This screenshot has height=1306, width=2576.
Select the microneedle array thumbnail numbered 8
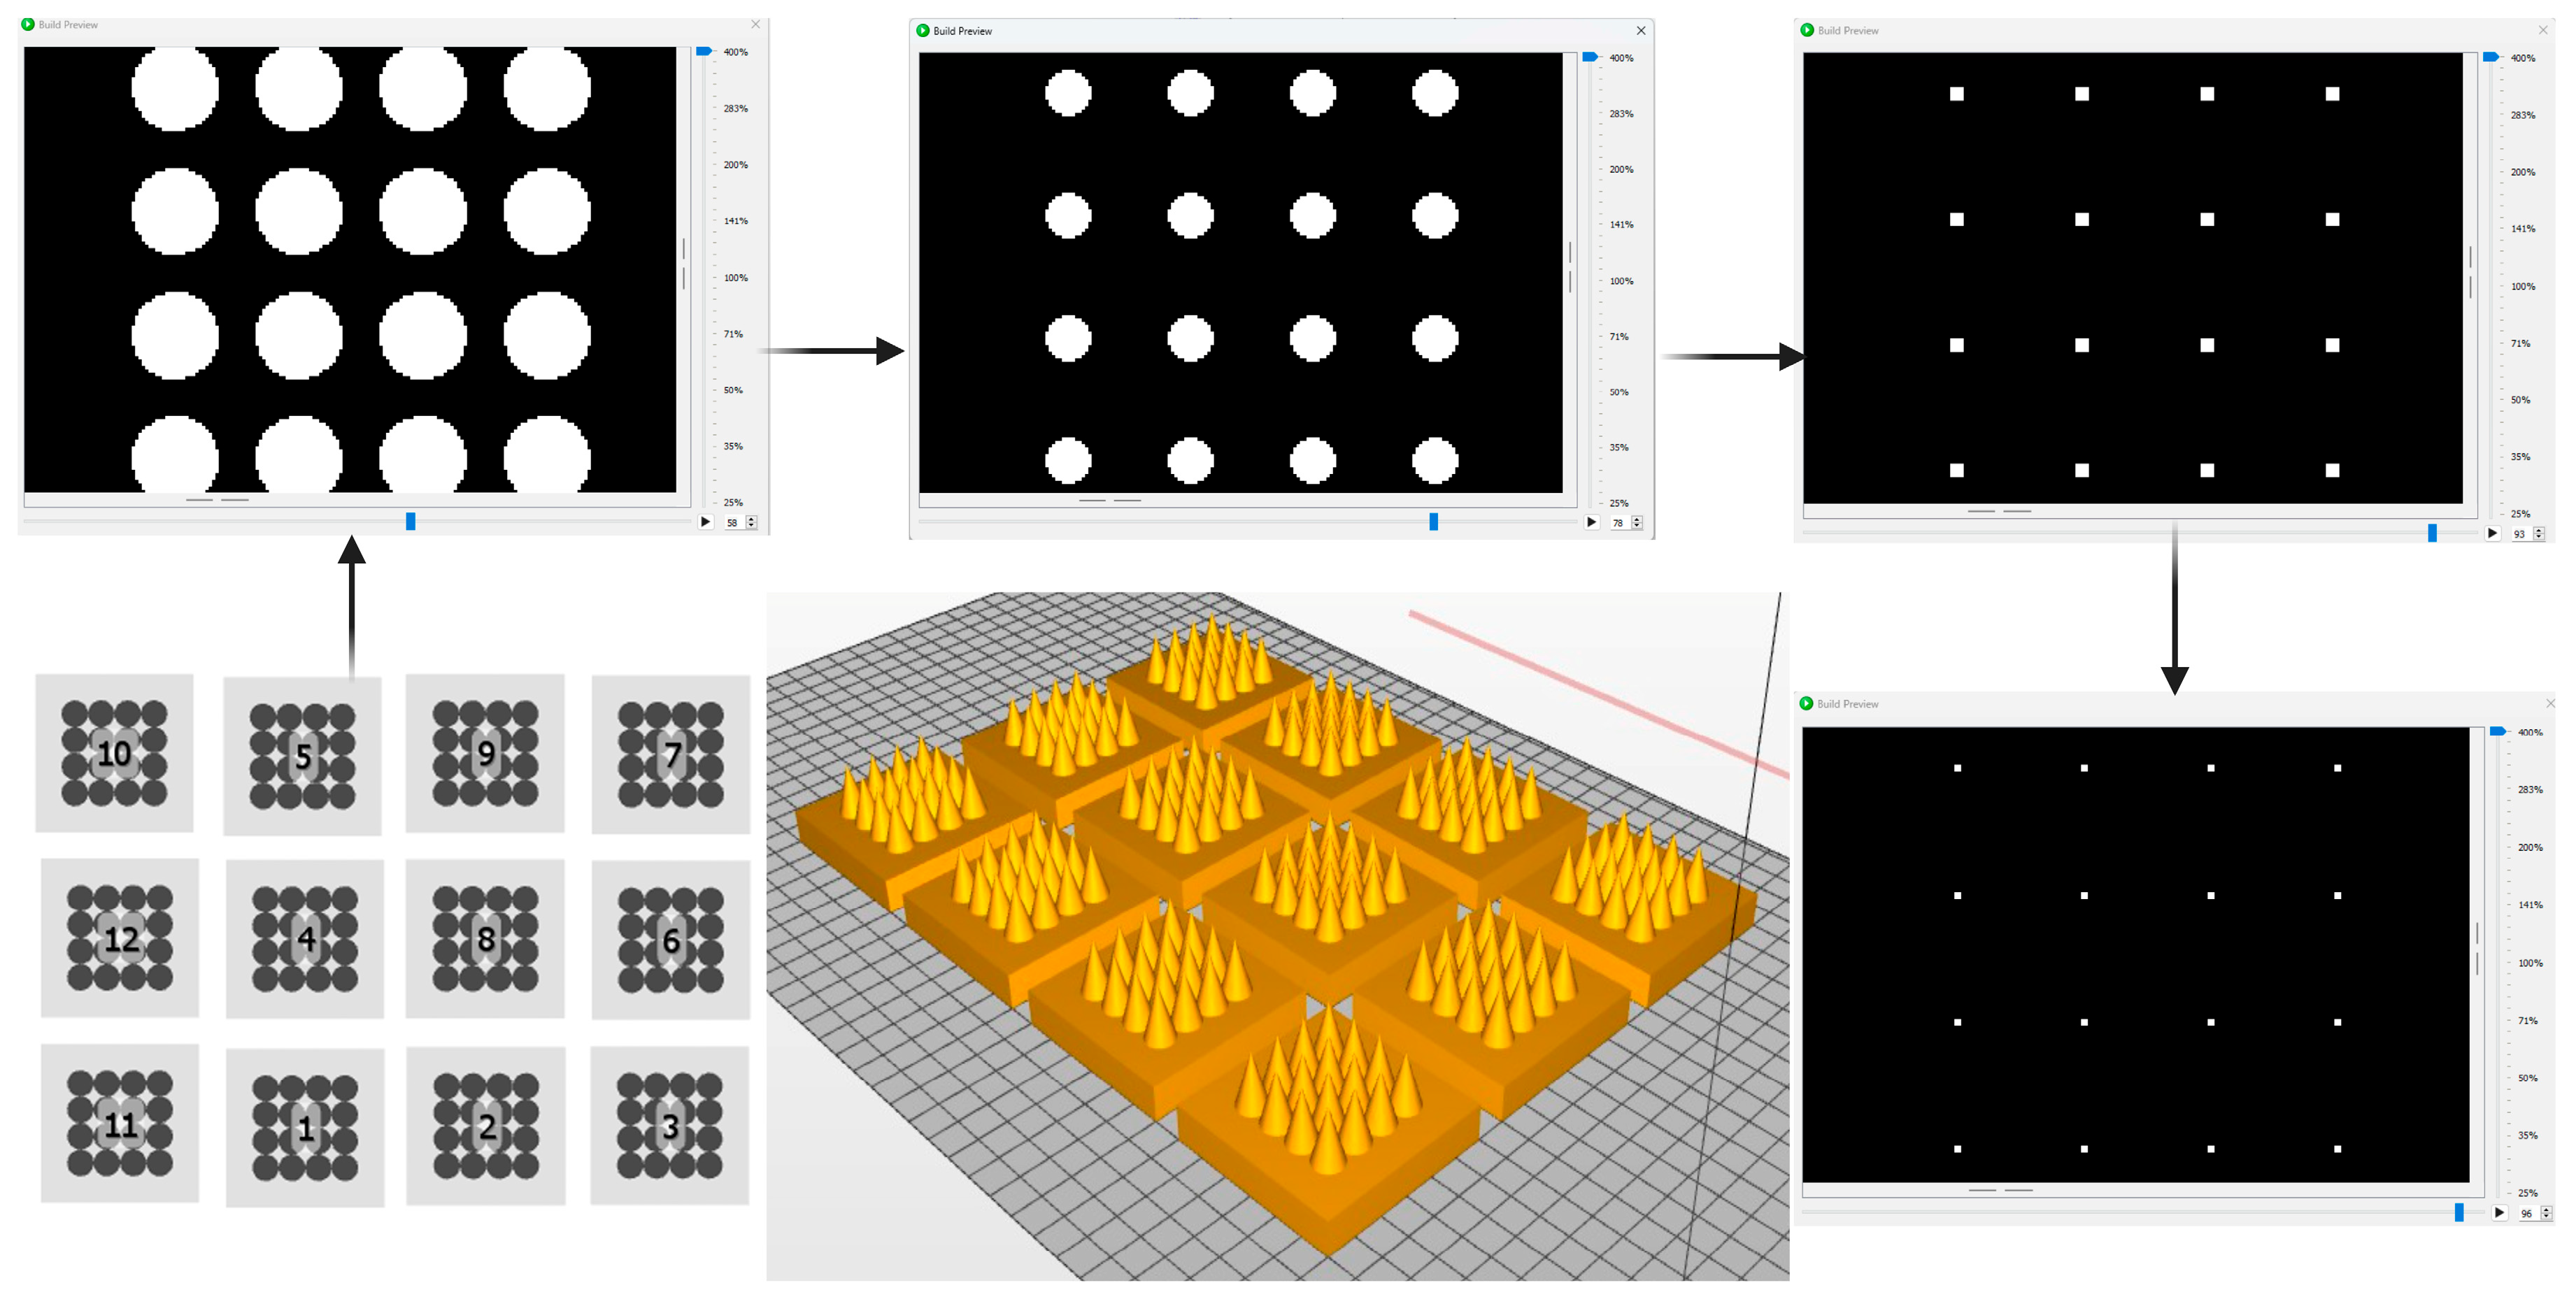coord(485,938)
